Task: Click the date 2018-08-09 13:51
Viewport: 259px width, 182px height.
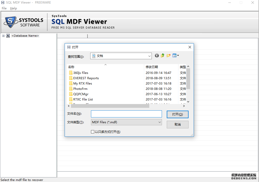Action: pyautogui.click(x=158, y=78)
